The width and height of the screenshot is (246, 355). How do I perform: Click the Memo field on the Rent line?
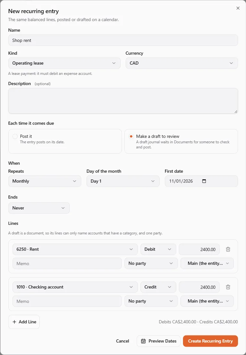[x=67, y=264]
